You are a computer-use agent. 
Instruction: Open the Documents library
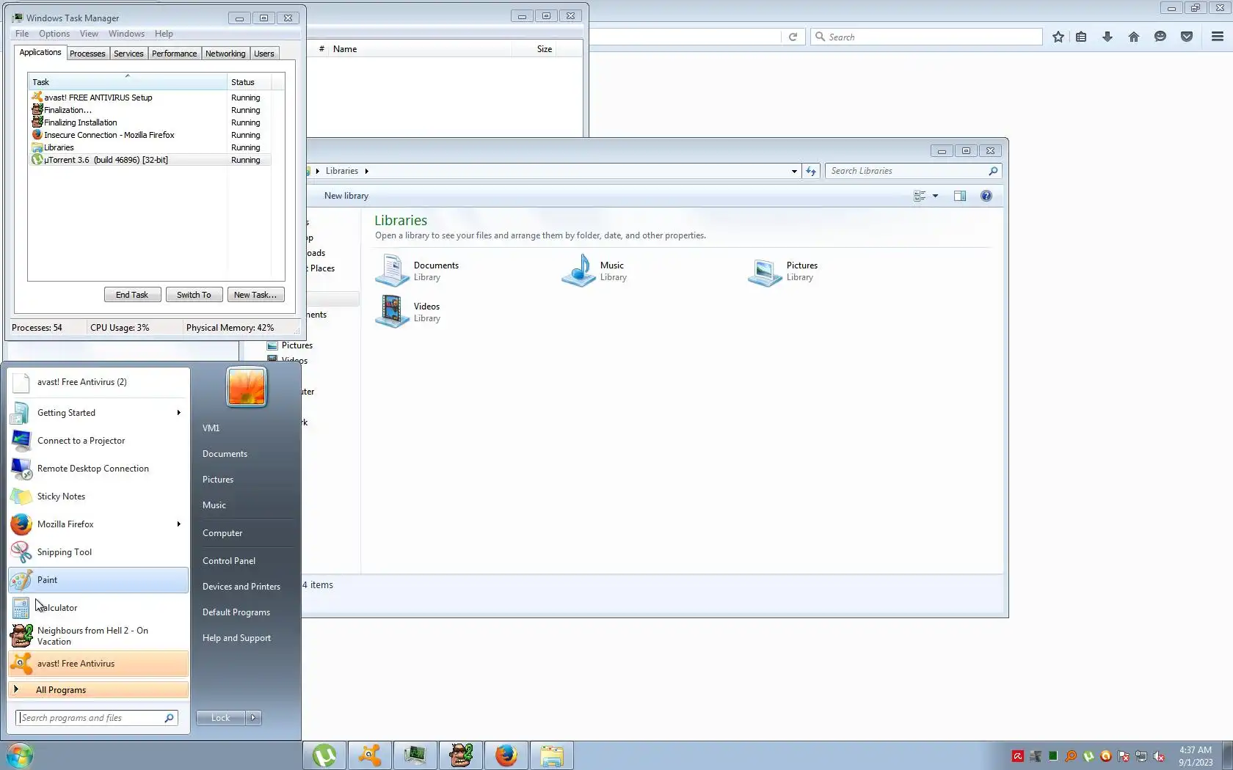(417, 271)
